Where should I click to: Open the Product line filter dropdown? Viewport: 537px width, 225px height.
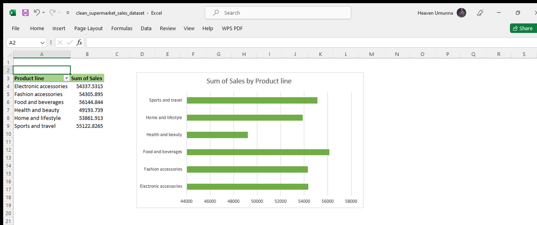67,79
